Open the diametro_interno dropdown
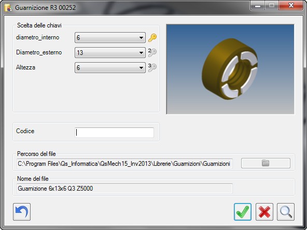Viewport: 307px width, 230px height. pos(110,37)
